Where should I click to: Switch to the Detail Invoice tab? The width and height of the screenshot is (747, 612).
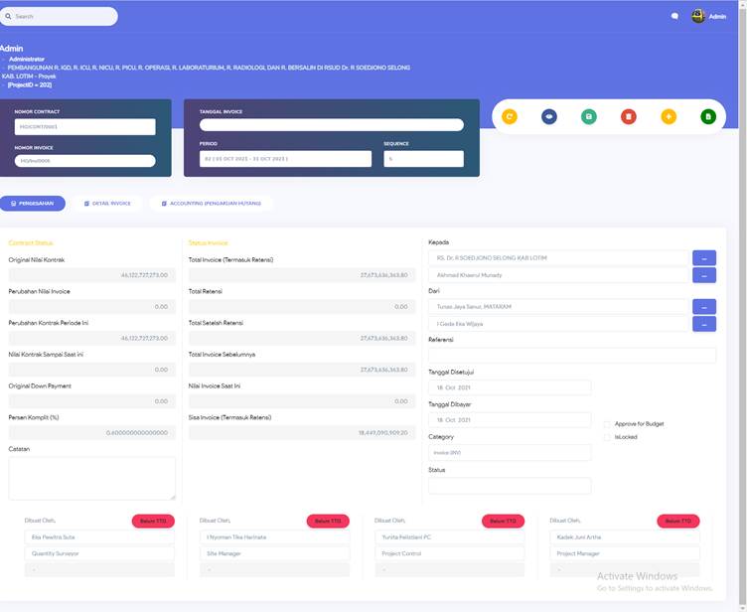coord(107,203)
